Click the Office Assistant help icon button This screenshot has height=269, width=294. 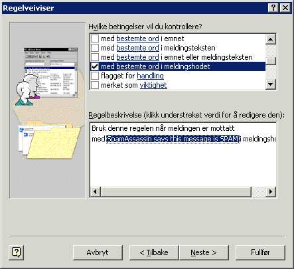coord(17,252)
